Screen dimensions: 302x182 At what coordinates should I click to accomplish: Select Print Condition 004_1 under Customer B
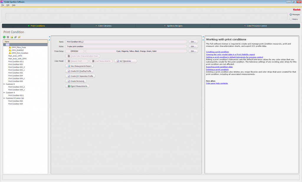pos(17,90)
